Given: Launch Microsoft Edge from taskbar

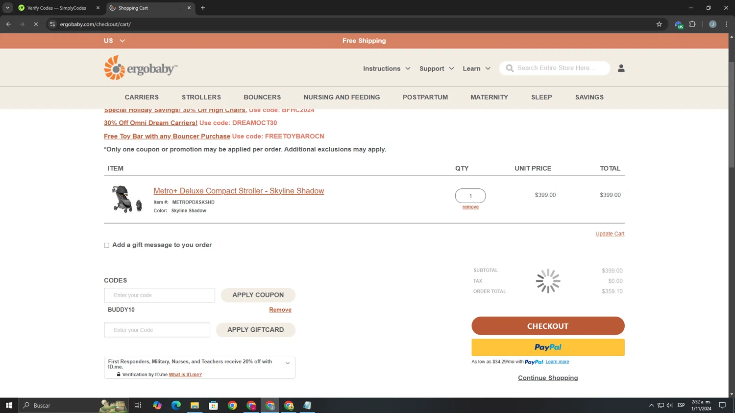Looking at the screenshot, I should [x=176, y=405].
